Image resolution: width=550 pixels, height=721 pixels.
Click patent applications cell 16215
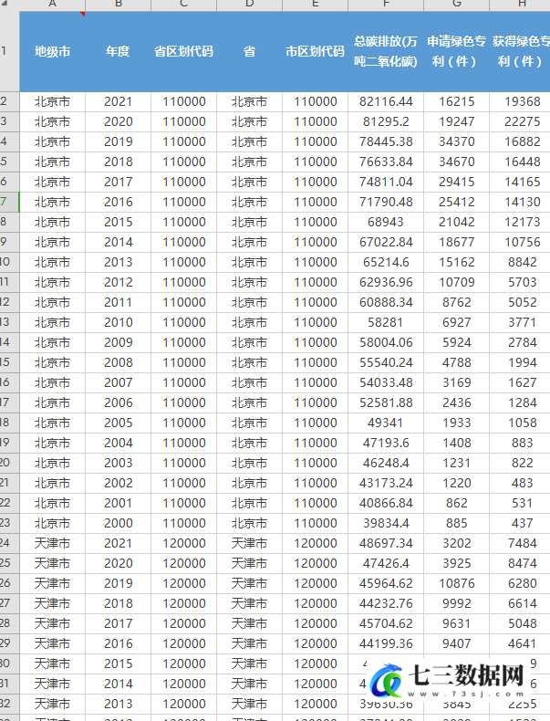(x=457, y=101)
